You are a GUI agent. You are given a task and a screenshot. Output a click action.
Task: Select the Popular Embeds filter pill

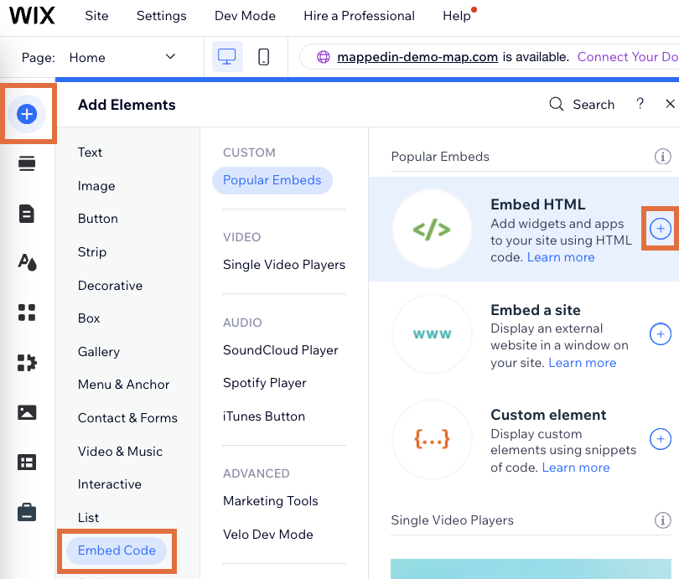[x=272, y=180]
